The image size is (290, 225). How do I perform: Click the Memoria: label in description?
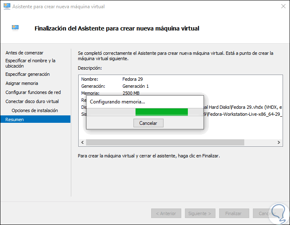[90, 93]
